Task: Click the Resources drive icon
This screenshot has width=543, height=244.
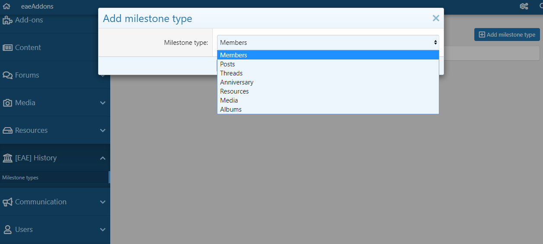Action: point(7,130)
